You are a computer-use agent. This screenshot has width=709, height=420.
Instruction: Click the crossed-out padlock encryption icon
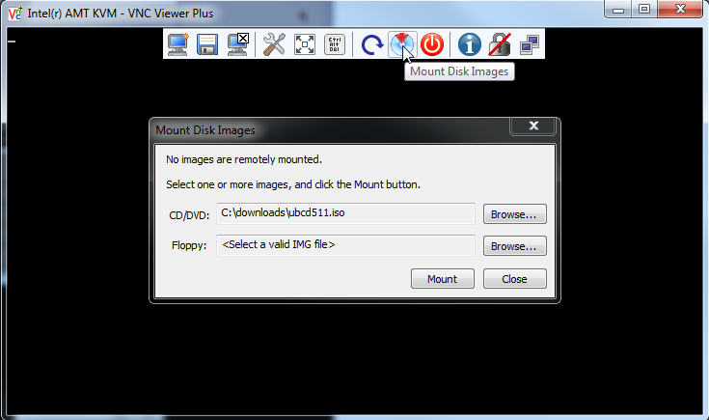point(500,44)
